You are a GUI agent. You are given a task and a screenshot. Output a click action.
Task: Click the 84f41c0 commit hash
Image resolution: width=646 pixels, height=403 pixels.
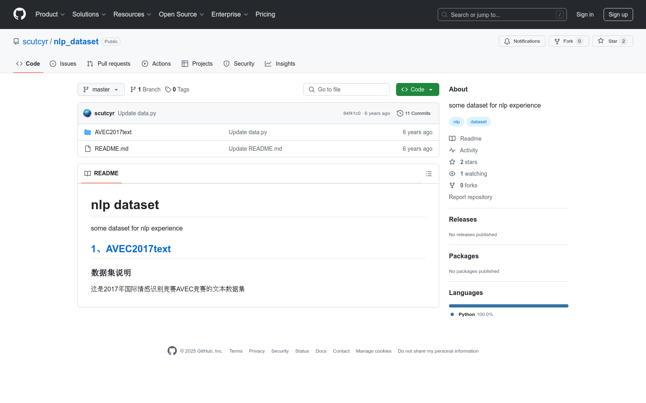pos(352,113)
